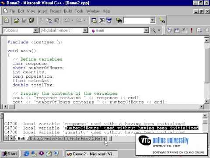210x158 pixels.
Task: Click the Paste clipboard icon
Action: tap(57, 21)
